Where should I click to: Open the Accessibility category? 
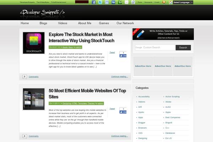144,97
